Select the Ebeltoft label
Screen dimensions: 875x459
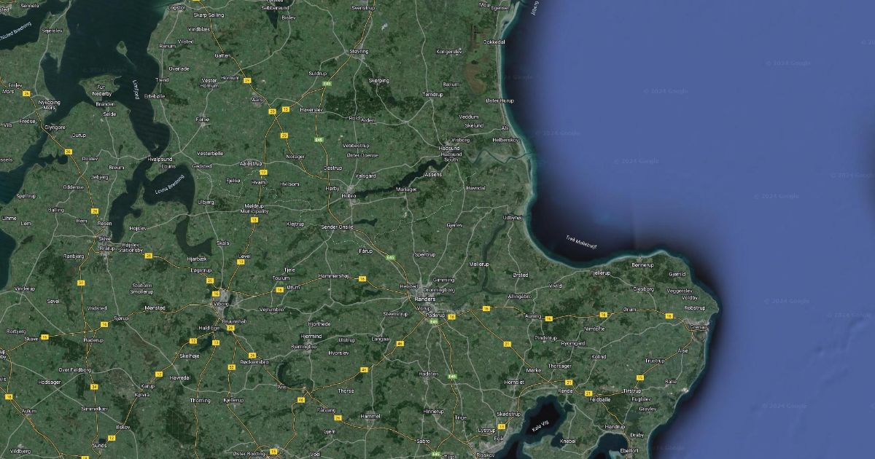[x=629, y=451]
